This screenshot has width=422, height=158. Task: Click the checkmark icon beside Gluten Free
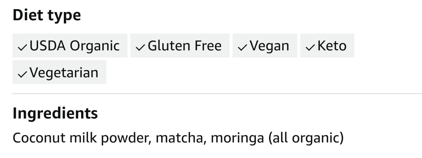140,48
